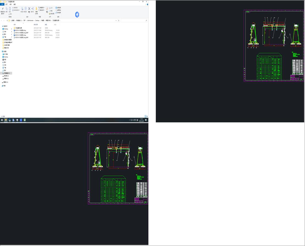The image size is (305, 246).
Task: Open the browser icon on the taskbar
Action: point(10,120)
